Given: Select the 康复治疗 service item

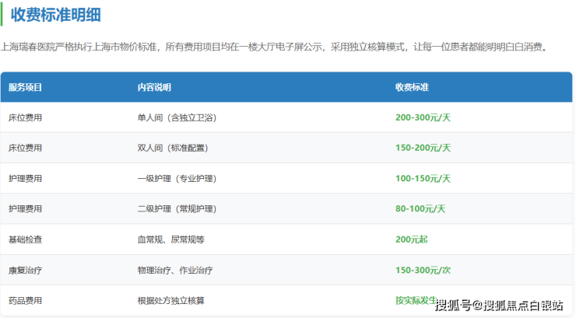Looking at the screenshot, I should tap(25, 270).
